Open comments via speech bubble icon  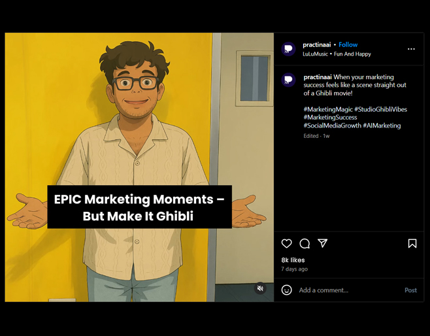305,243
